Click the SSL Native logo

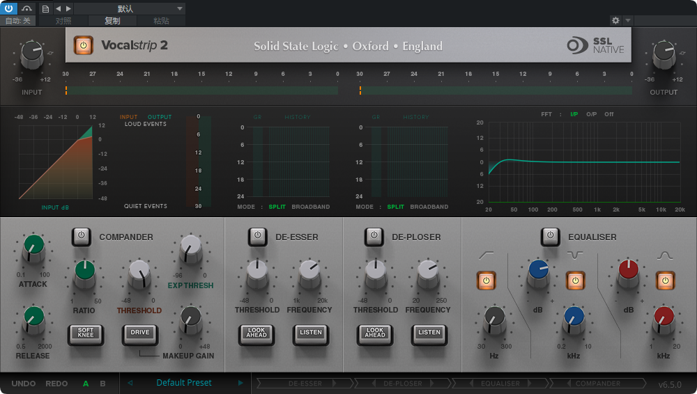click(x=596, y=45)
